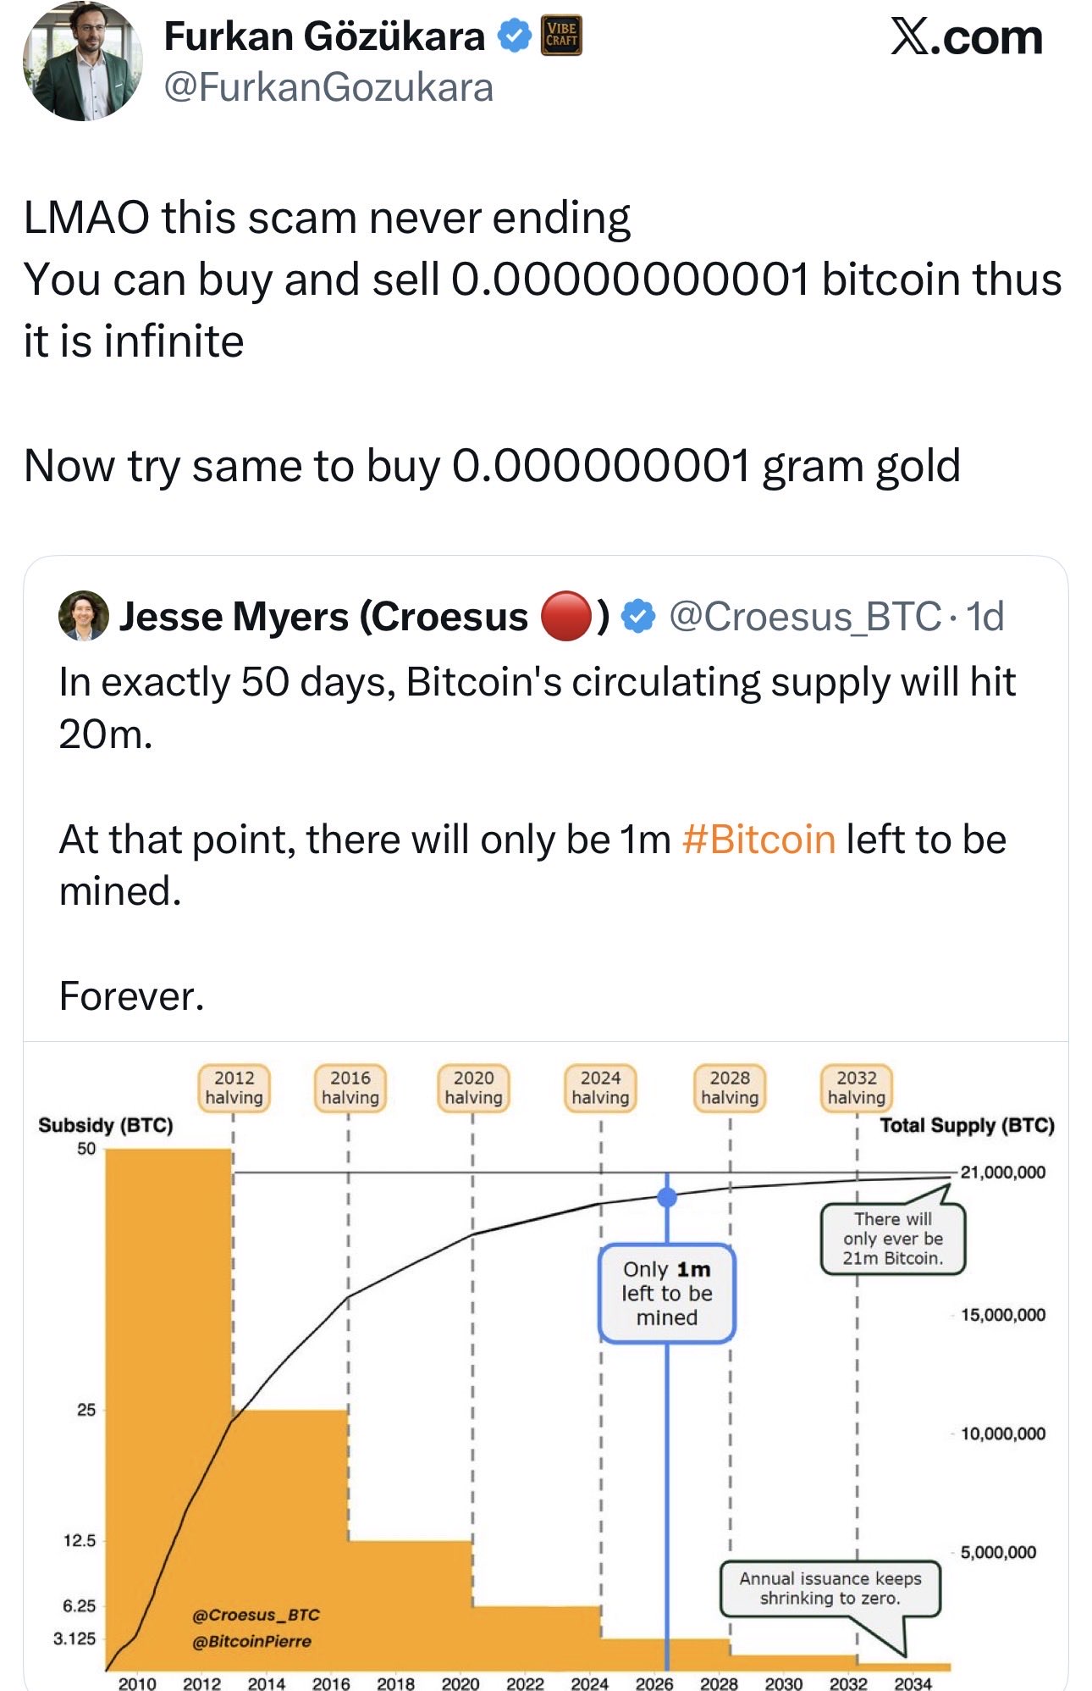Open the @Croesus_BTC handle in quoted post

[x=805, y=617]
